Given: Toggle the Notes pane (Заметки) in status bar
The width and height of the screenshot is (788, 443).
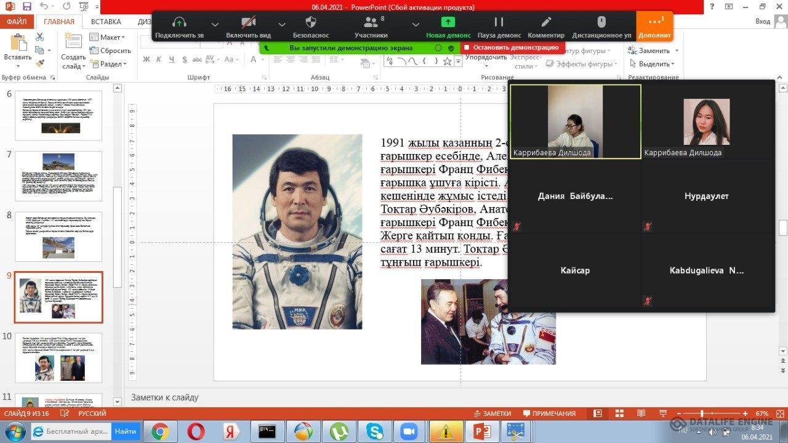Looking at the screenshot, I should pyautogui.click(x=492, y=413).
